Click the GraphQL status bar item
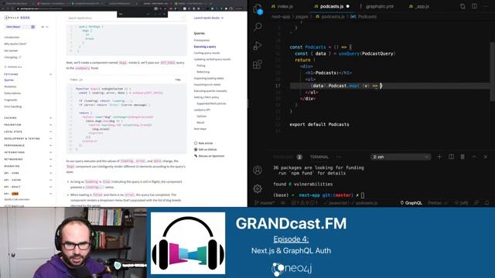Viewport: 495px width, 278px height. pyautogui.click(x=411, y=203)
